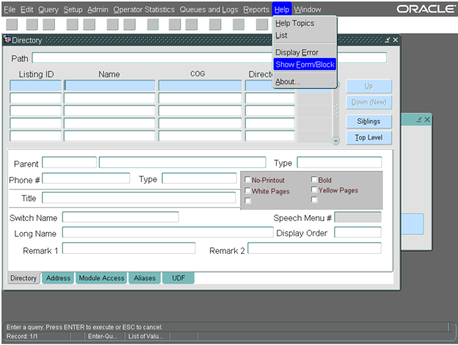Toggle the White Pages checkbox
Viewport: 458px width, 345px height.
[x=247, y=190]
